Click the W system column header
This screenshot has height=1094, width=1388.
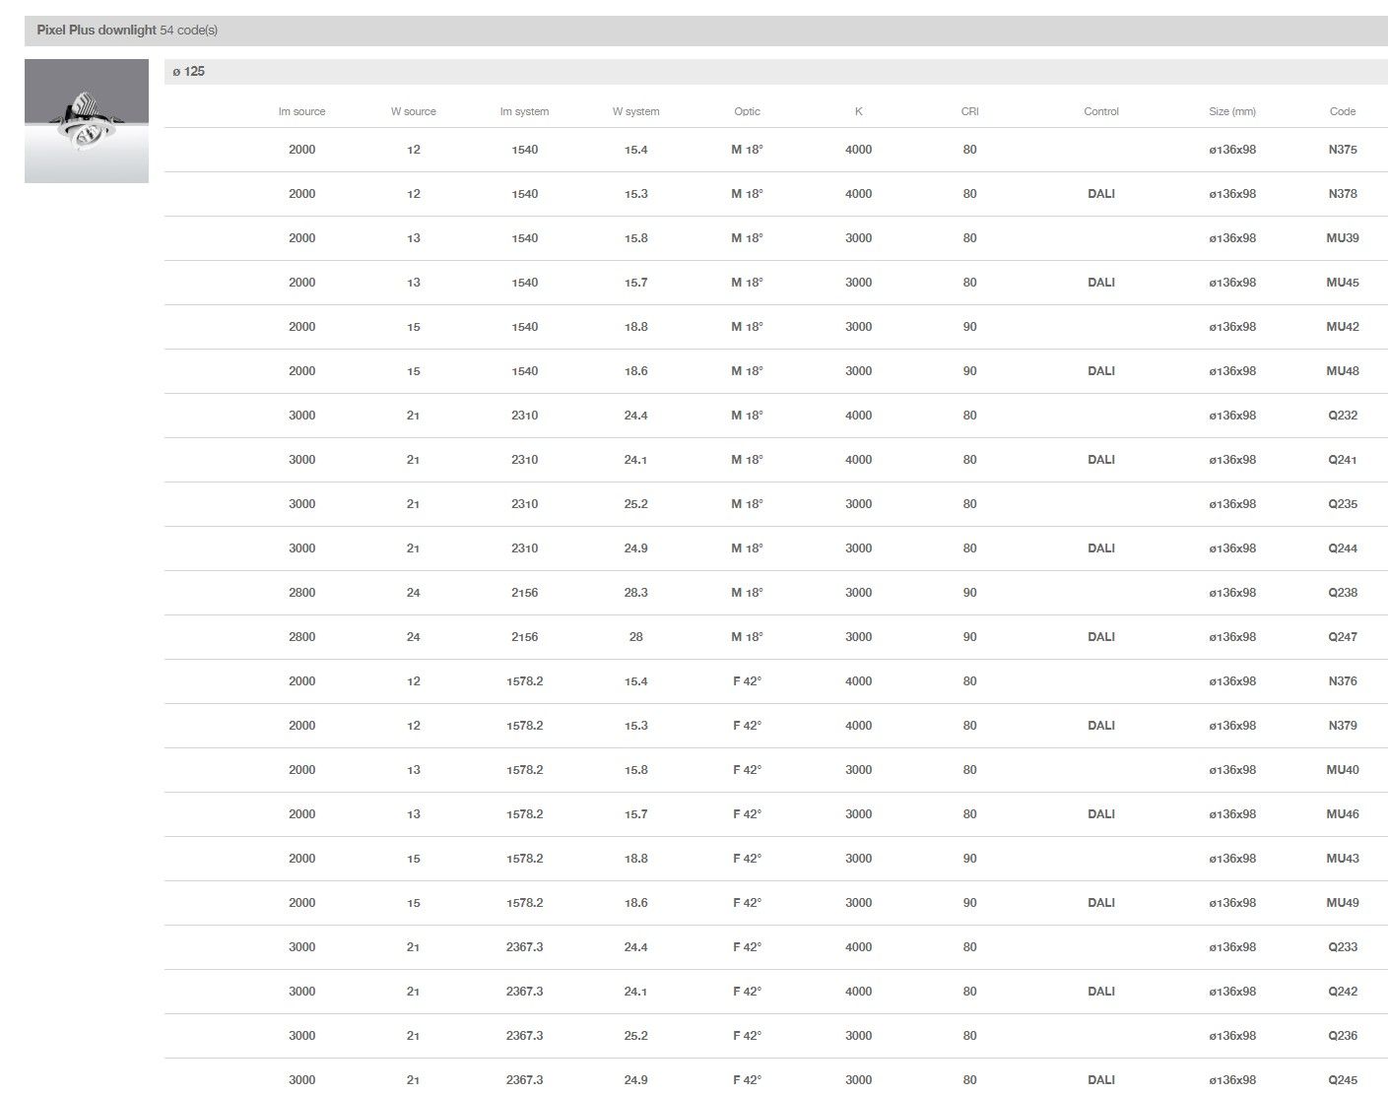coord(635,112)
